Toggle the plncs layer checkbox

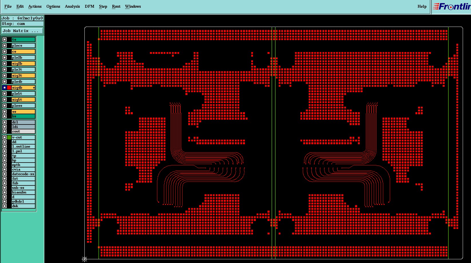point(5,46)
